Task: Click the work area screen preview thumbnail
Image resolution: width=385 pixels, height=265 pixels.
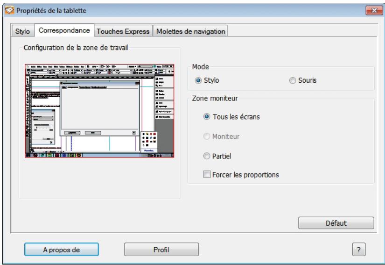Action: (x=99, y=111)
